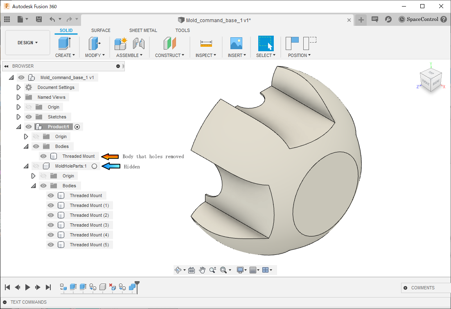Undo the last action

[52, 19]
